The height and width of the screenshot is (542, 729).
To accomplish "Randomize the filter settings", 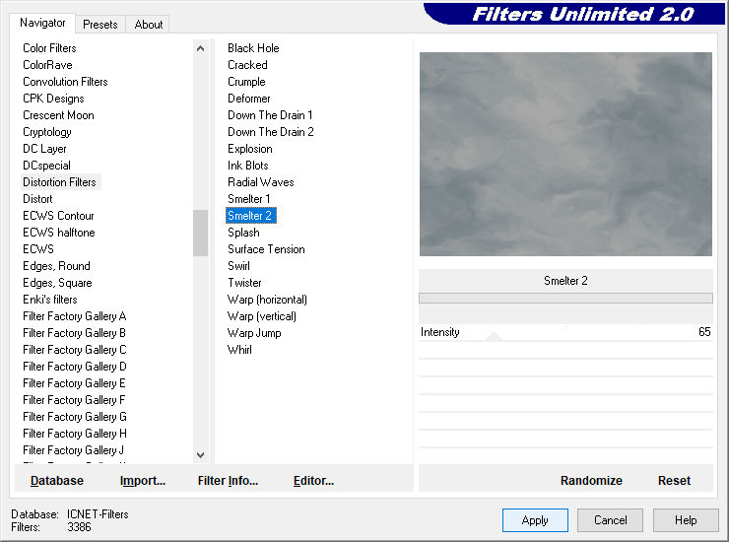I will click(591, 481).
